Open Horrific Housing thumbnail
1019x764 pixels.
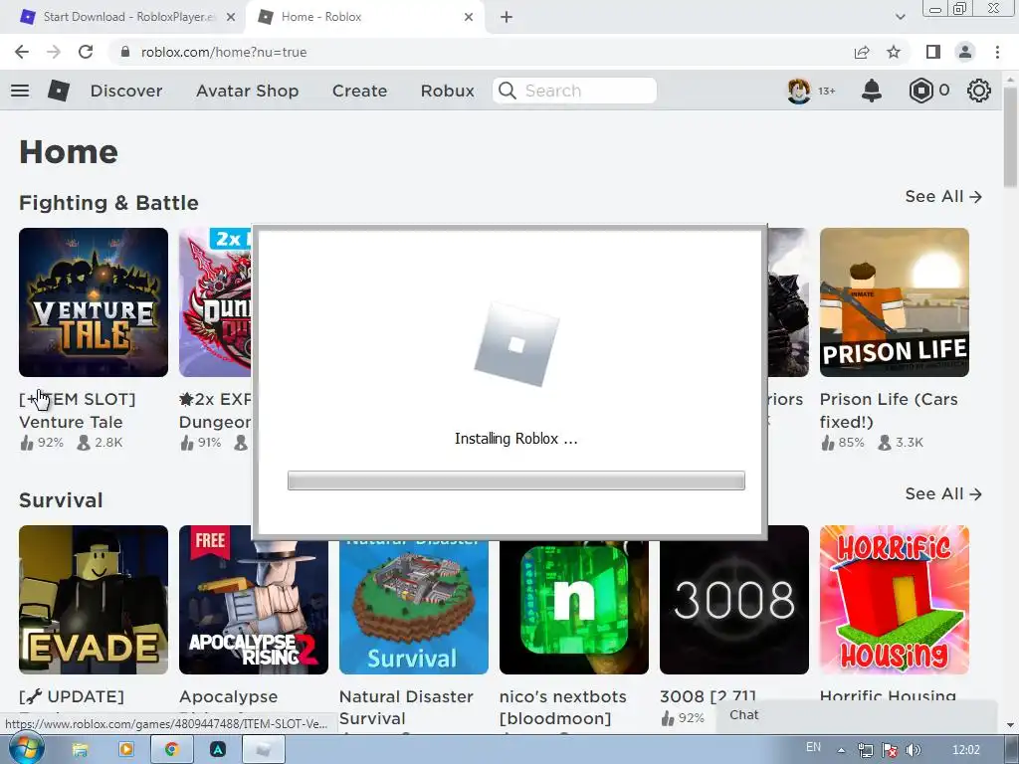pyautogui.click(x=895, y=600)
